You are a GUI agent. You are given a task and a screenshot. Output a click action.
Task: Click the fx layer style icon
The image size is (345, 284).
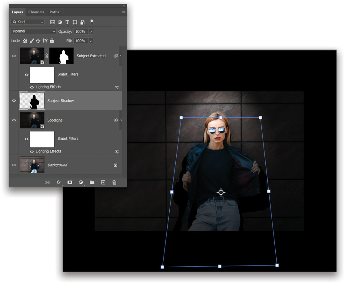[58, 182]
